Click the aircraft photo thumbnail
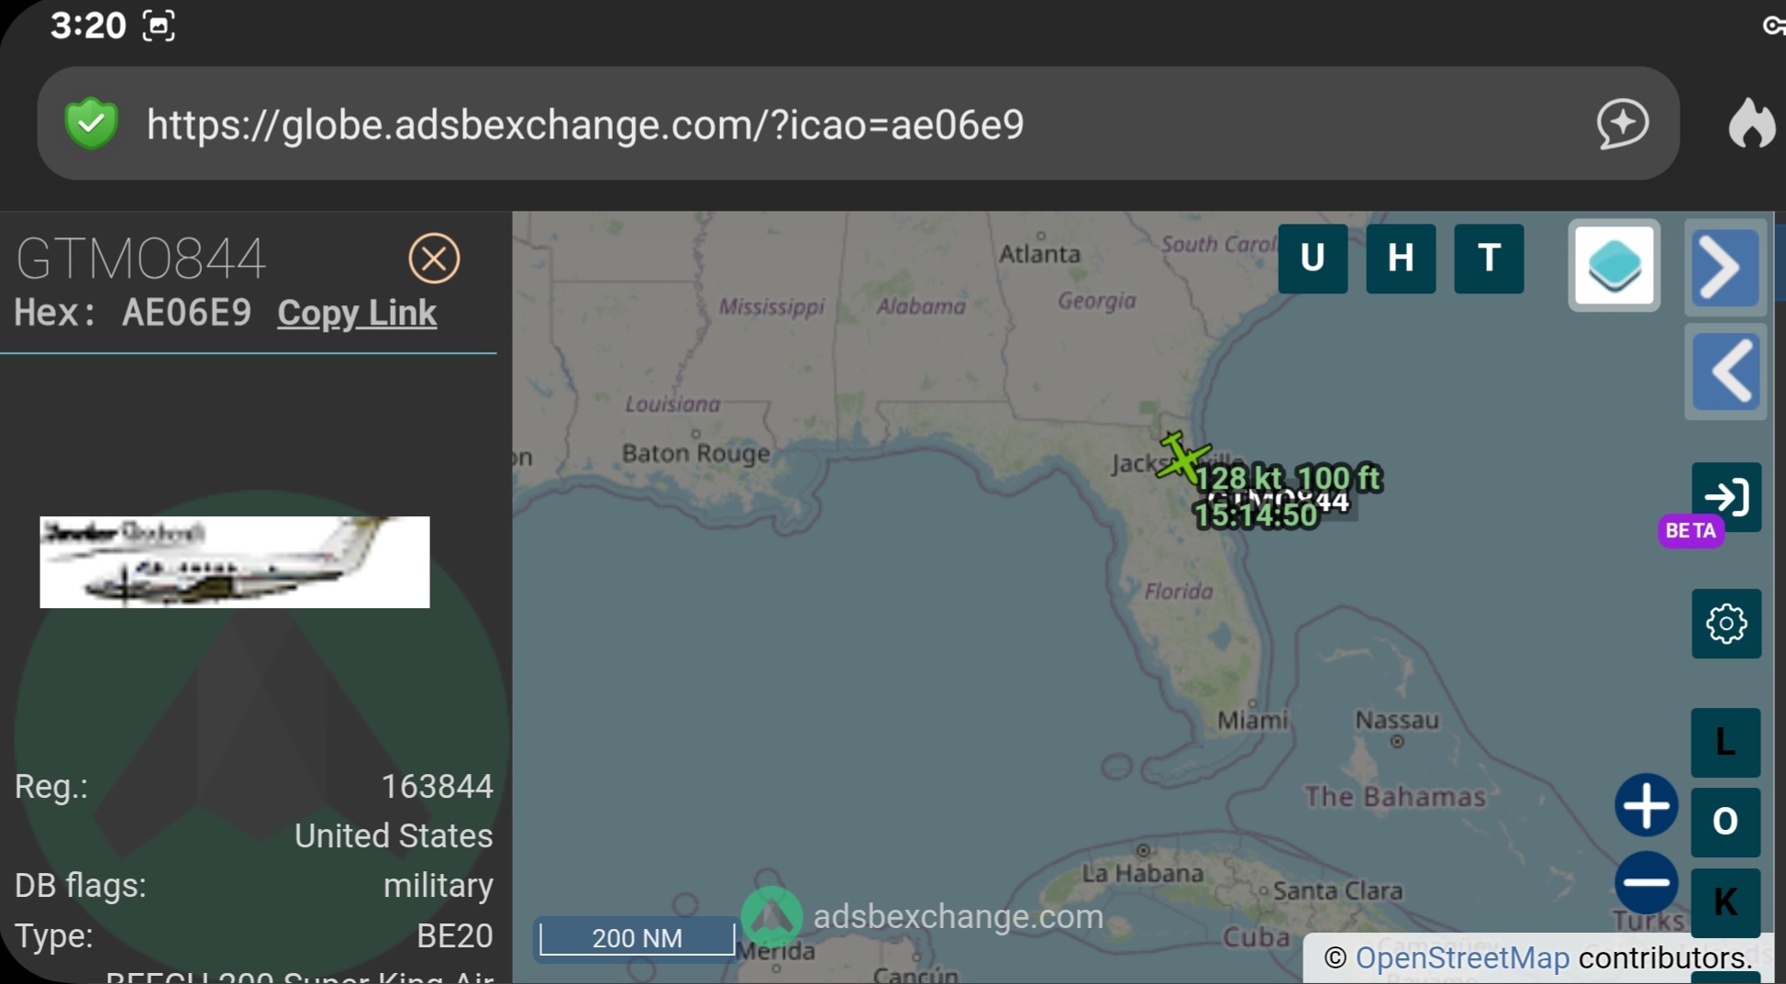Viewport: 1786px width, 984px height. point(235,561)
